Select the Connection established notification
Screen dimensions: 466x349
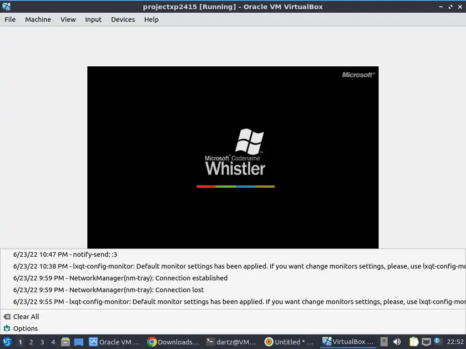[x=233, y=278]
